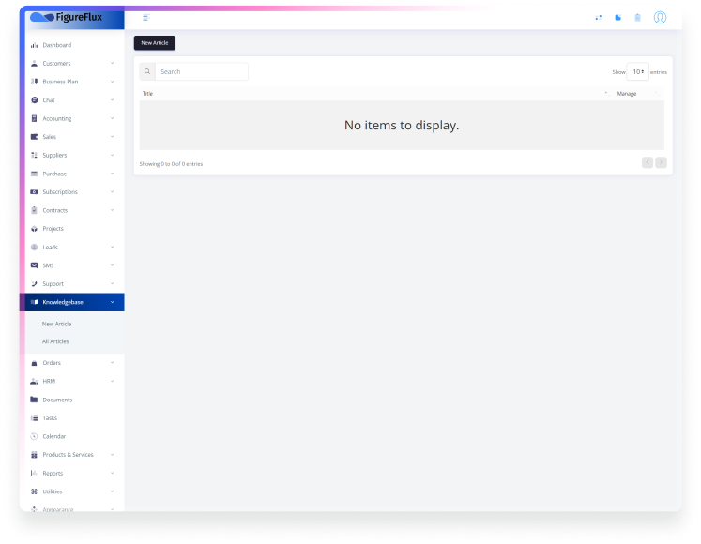Open All Articles submenu item
701x544 pixels.
click(x=55, y=341)
